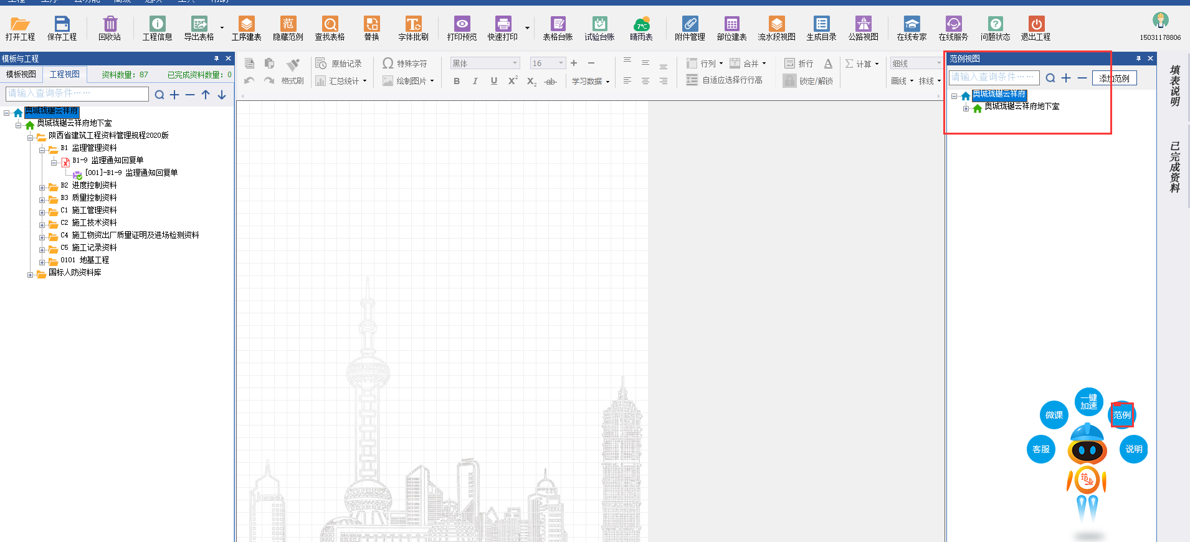Collapse the B1 监理管理资料 folder
The image size is (1190, 542).
point(42,150)
